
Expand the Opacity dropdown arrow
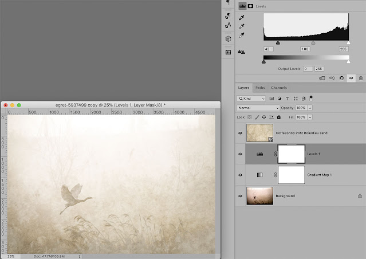click(x=310, y=108)
